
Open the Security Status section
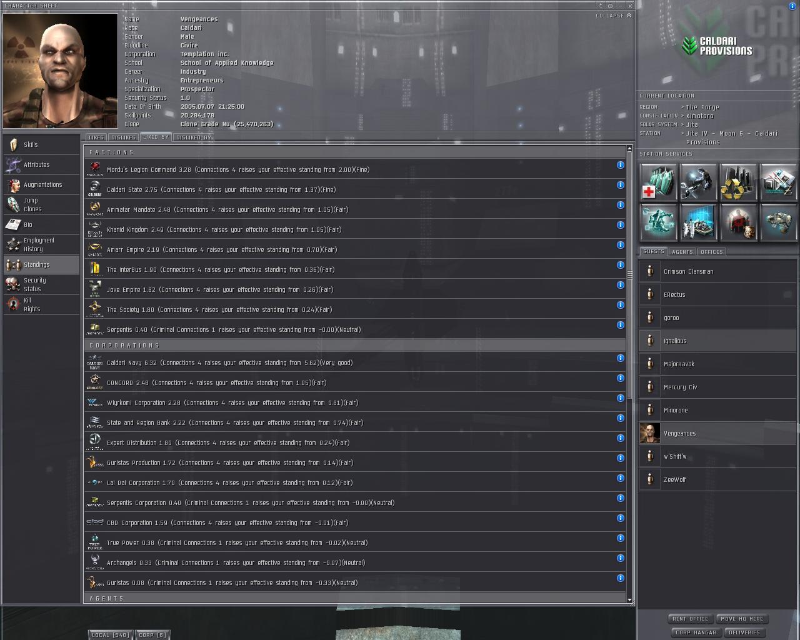coord(41,284)
